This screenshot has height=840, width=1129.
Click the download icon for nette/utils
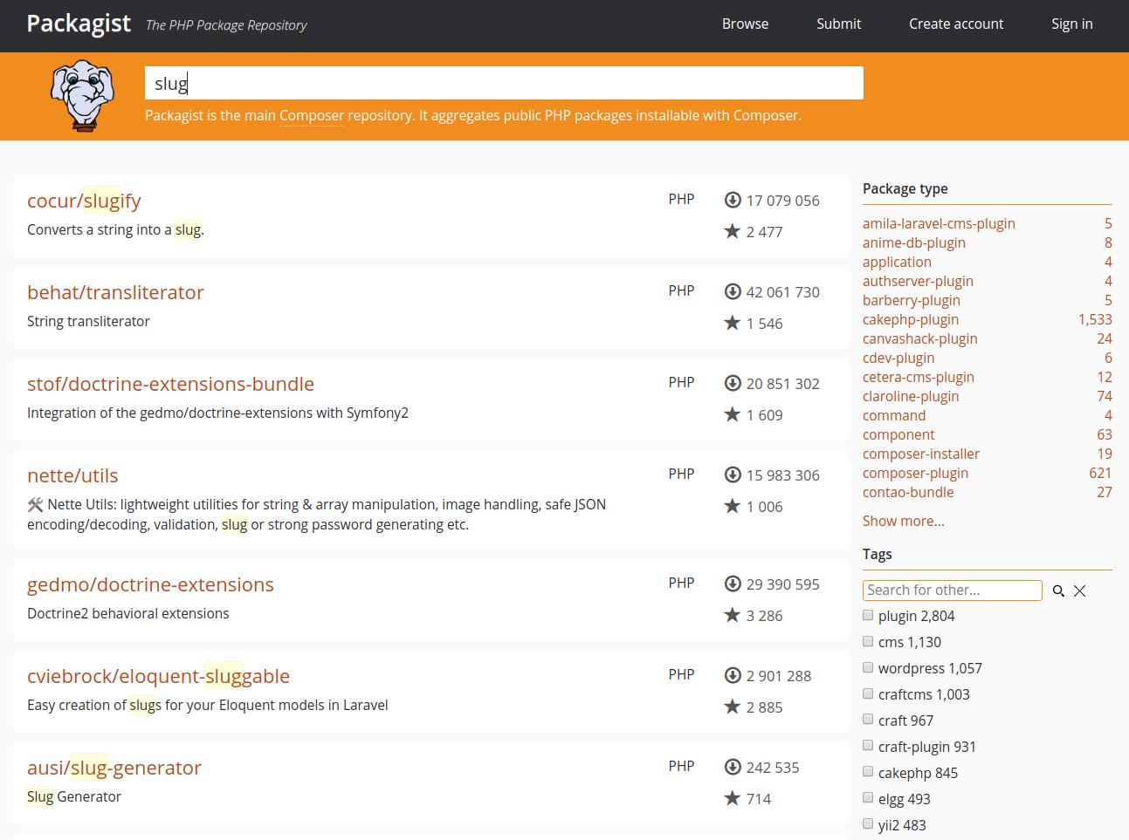pyautogui.click(x=733, y=475)
